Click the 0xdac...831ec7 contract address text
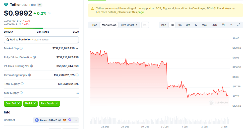Screen dimensions: 245x129 [x=48, y=120]
